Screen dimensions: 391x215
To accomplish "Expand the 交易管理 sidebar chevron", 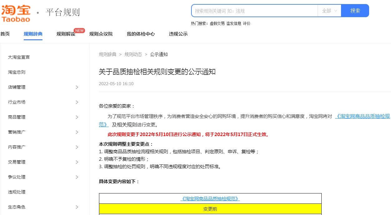I will pyautogui.click(x=77, y=162).
